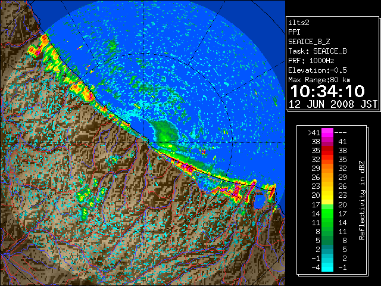This screenshot has height=286, width=381.
Task: Click the 'Reflectivity in dBZ' legend title
Action: coord(361,200)
